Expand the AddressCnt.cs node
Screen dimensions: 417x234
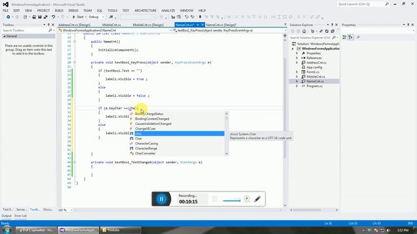[297, 62]
